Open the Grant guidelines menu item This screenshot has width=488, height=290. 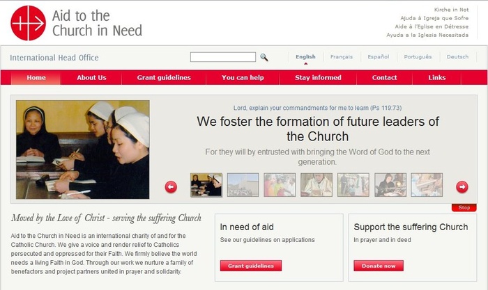tap(164, 78)
